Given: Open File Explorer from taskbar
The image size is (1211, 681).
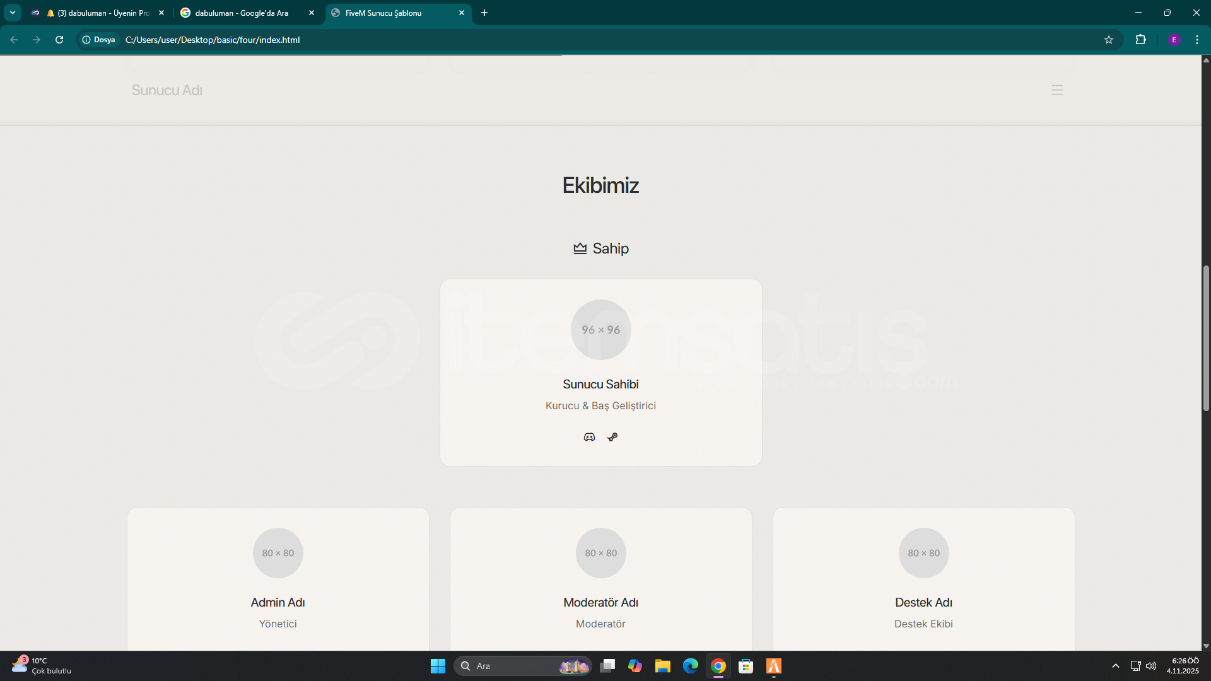Looking at the screenshot, I should tap(662, 666).
